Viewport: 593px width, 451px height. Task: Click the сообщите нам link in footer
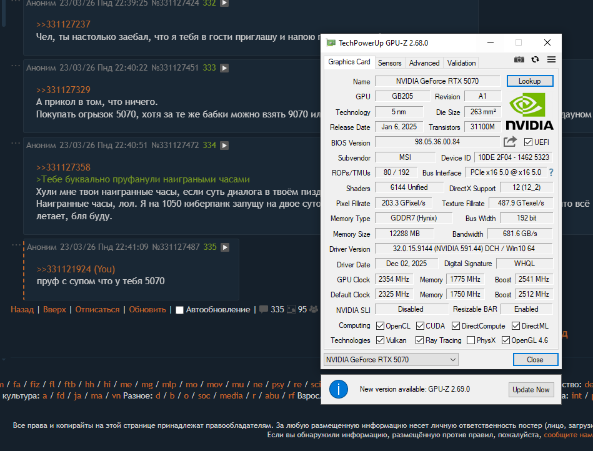569,435
